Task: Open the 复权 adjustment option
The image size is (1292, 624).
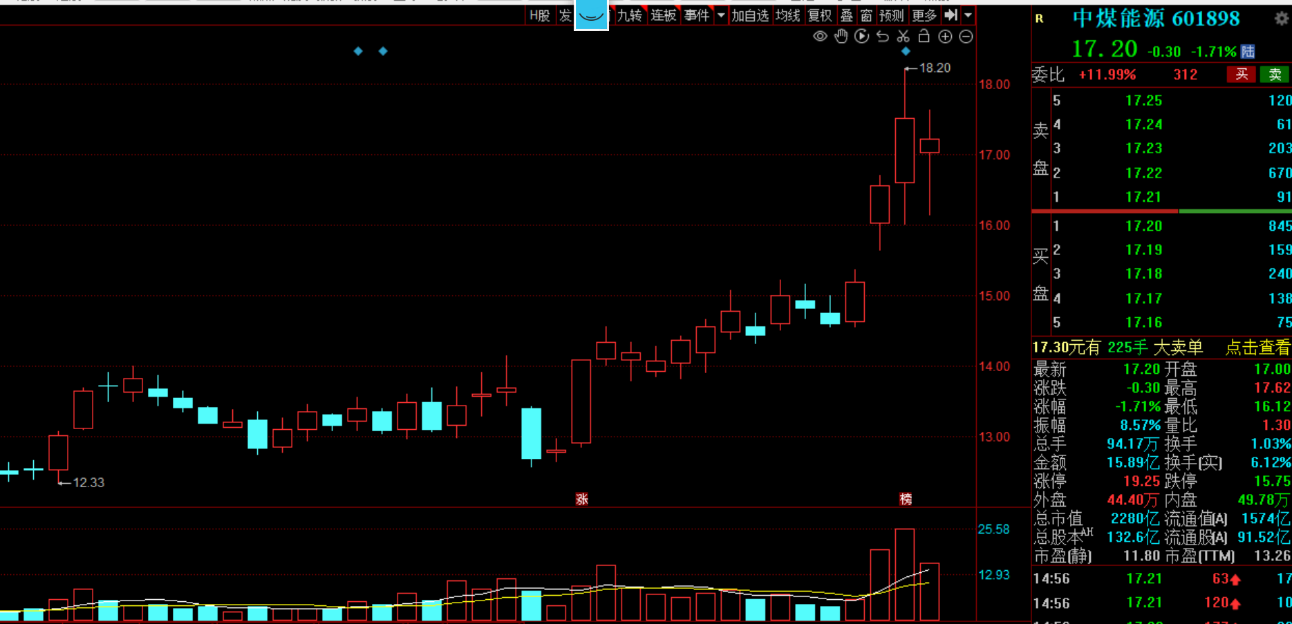Action: 820,15
